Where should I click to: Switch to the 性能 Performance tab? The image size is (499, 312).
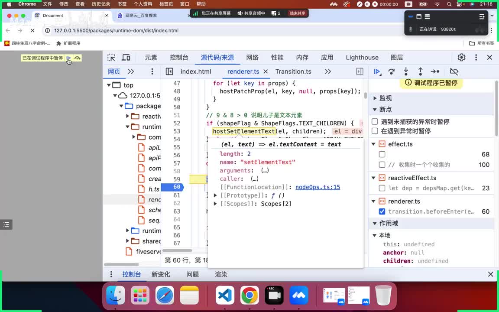click(x=277, y=58)
